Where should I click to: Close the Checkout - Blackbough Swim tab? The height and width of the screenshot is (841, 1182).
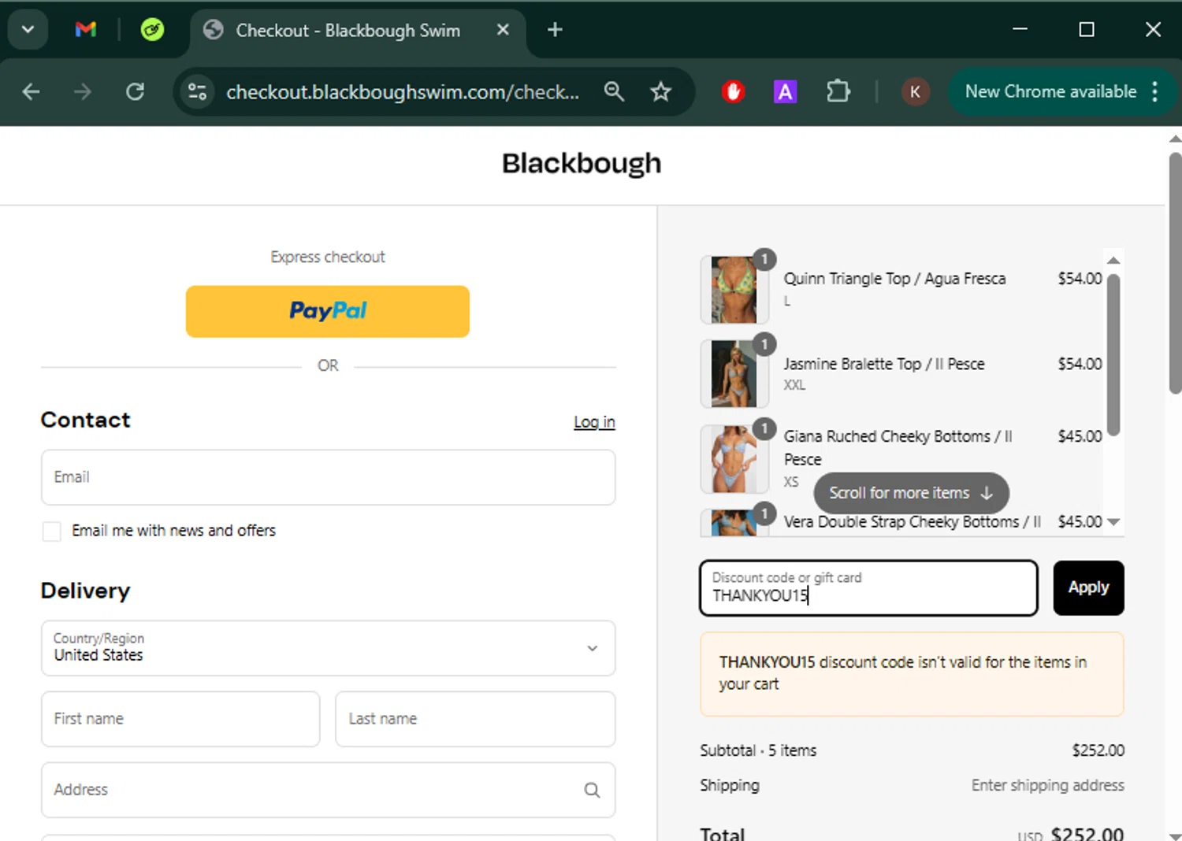click(x=503, y=30)
